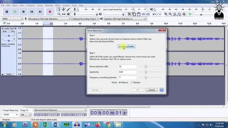Select the Reduce noise radio button
Screen dimensions: 228x128
pyautogui.click(x=120, y=82)
